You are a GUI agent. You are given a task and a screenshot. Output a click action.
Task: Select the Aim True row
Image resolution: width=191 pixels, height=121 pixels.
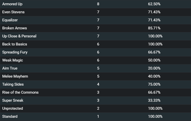coord(95,68)
